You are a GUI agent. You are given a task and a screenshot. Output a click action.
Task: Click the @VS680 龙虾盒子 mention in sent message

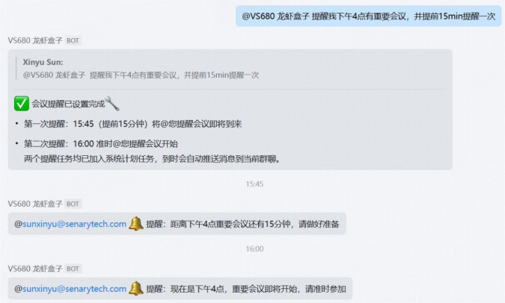(275, 16)
